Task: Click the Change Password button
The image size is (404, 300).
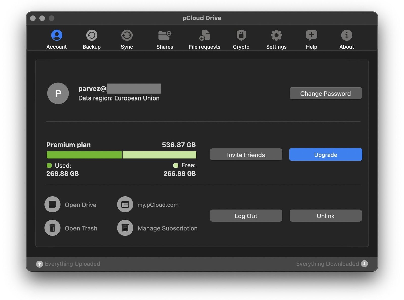Action: 325,93
